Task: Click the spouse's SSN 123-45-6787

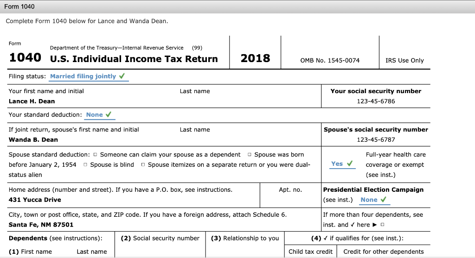Action: coord(376,140)
